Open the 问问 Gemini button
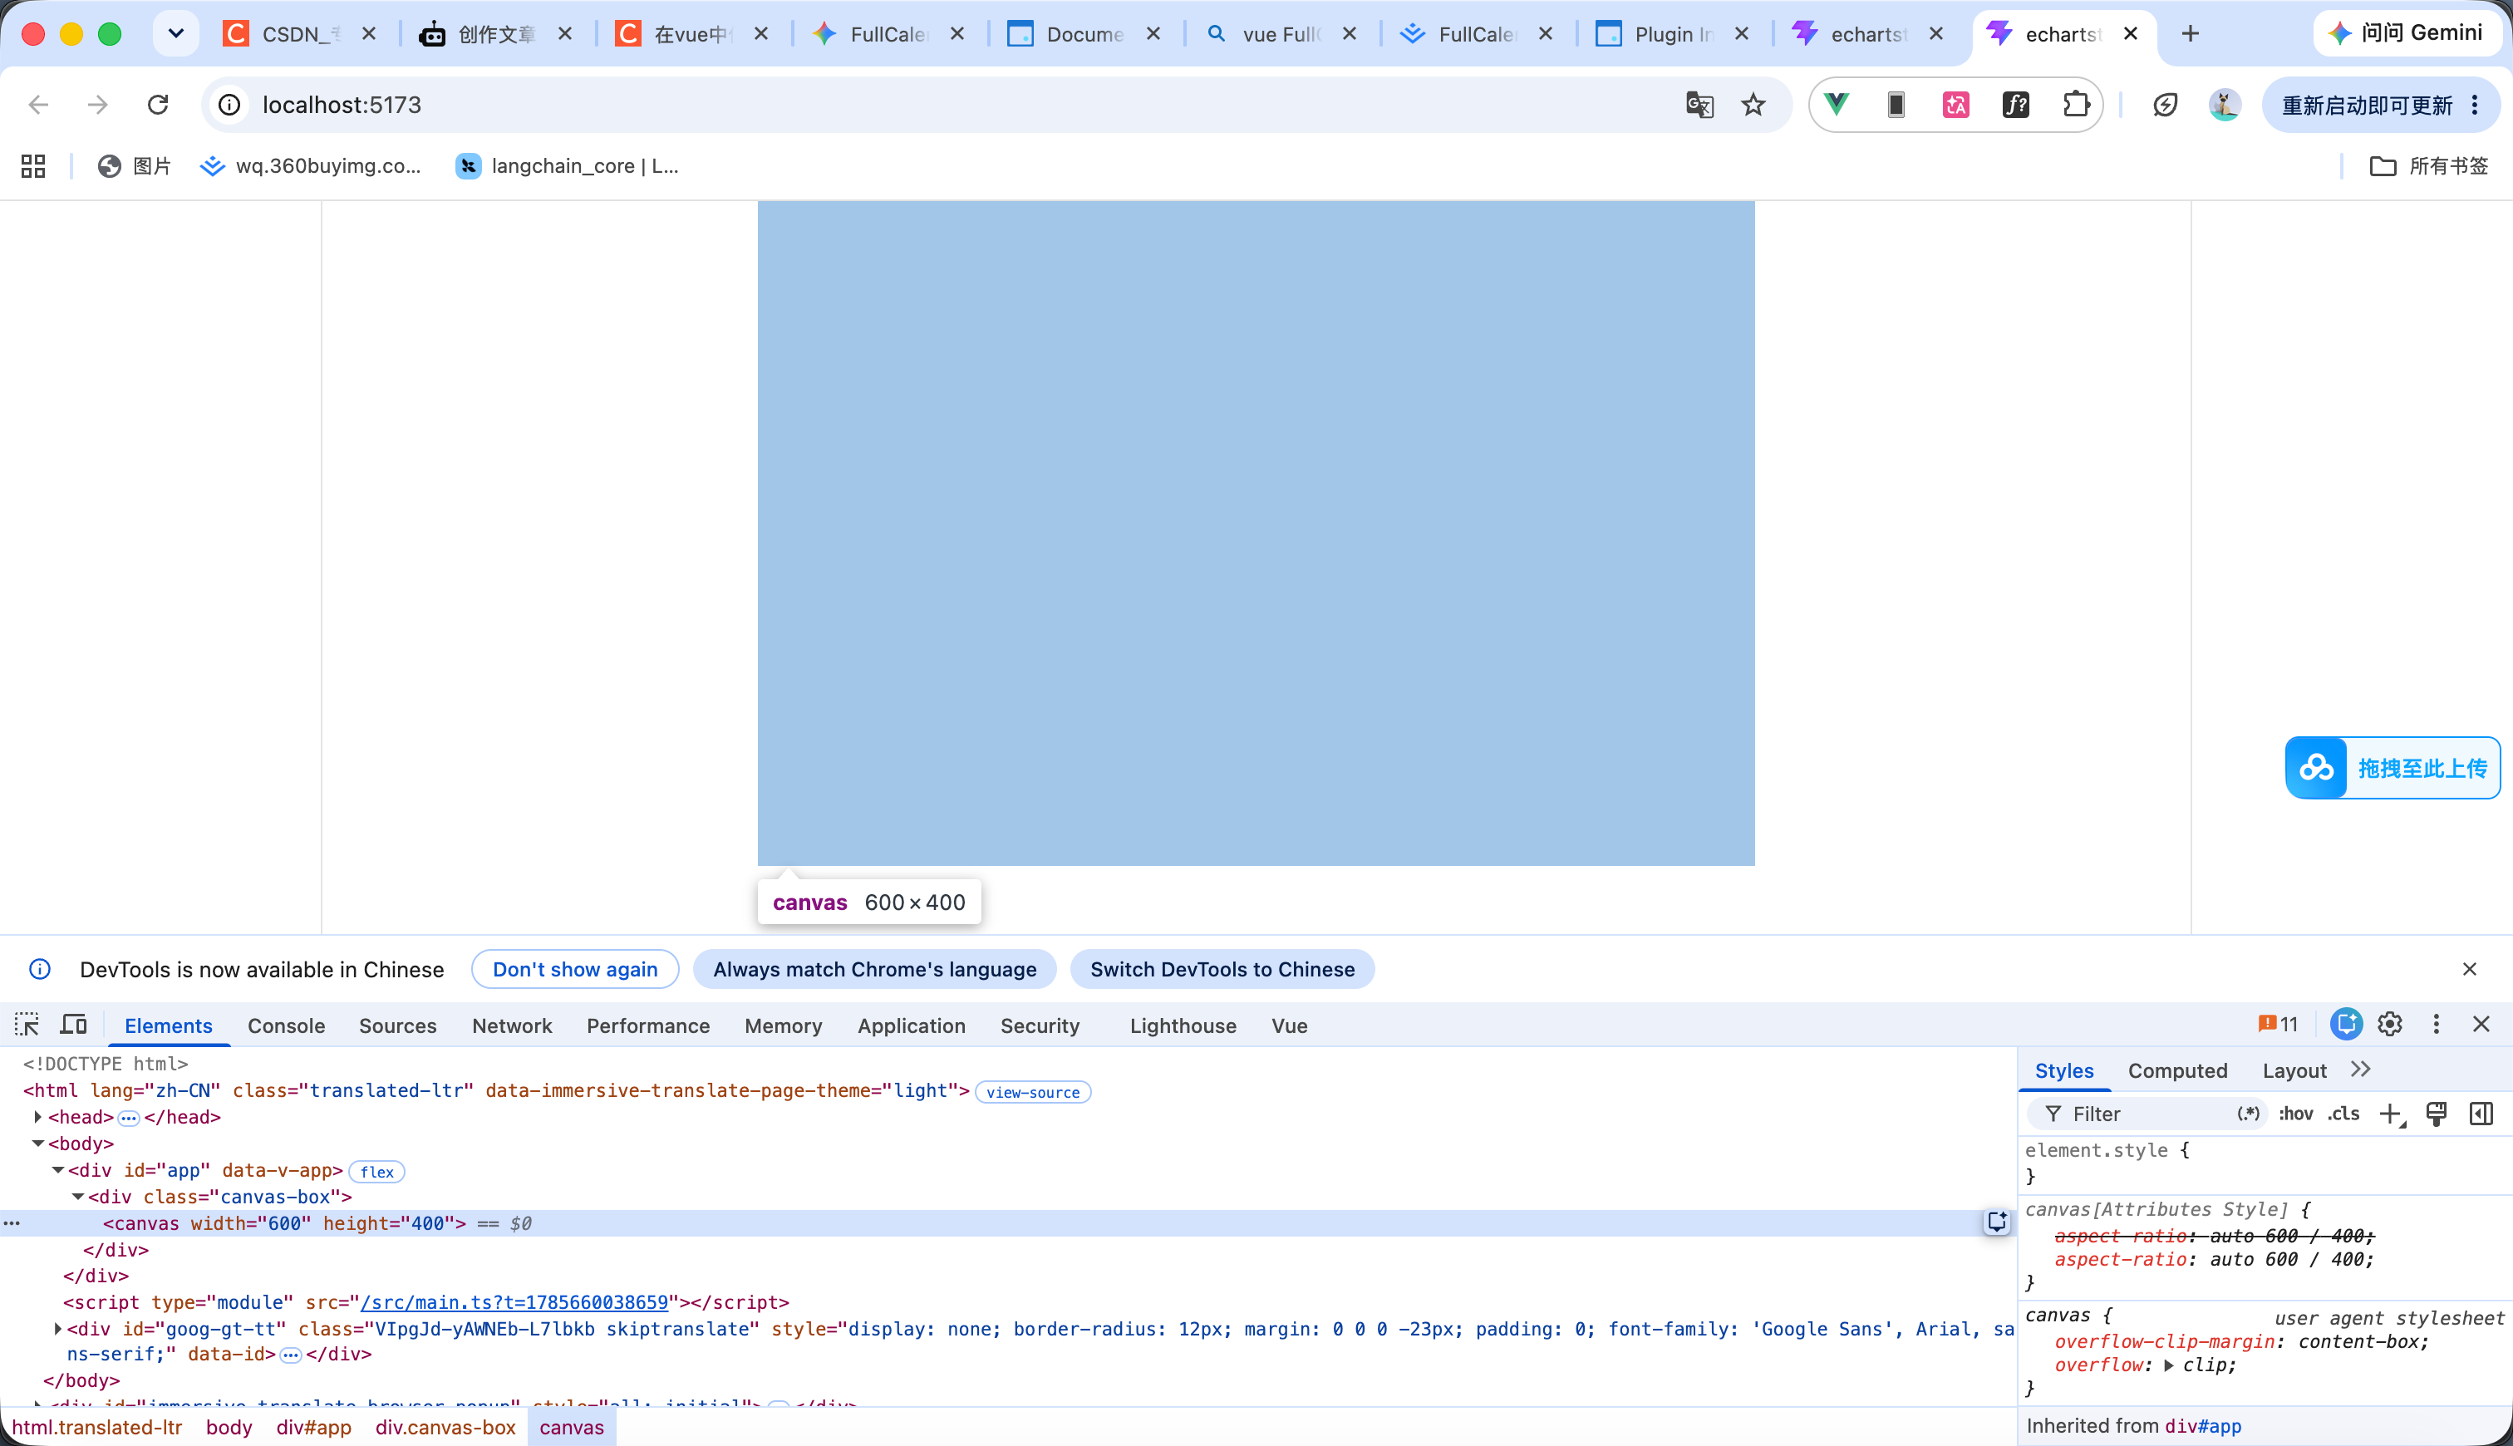 (x=2407, y=32)
